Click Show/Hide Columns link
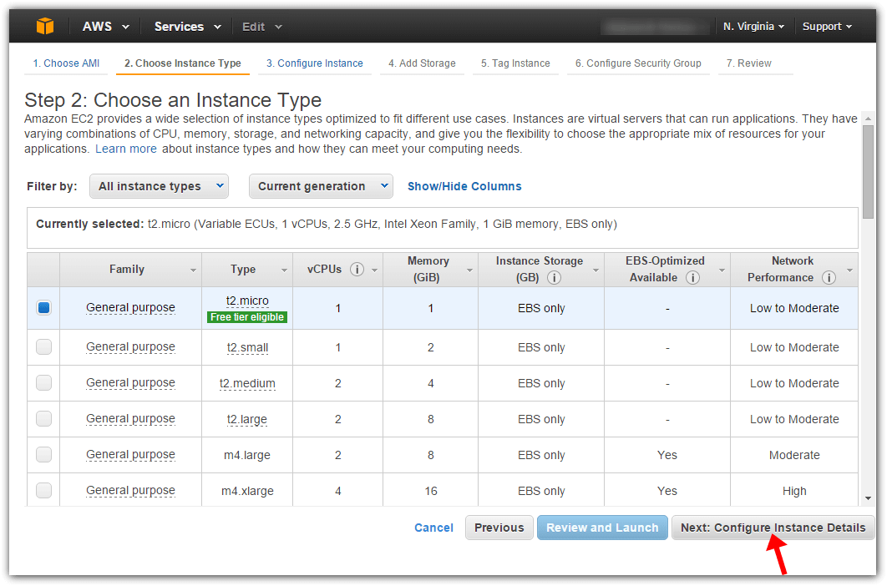This screenshot has width=887, height=586. (464, 186)
